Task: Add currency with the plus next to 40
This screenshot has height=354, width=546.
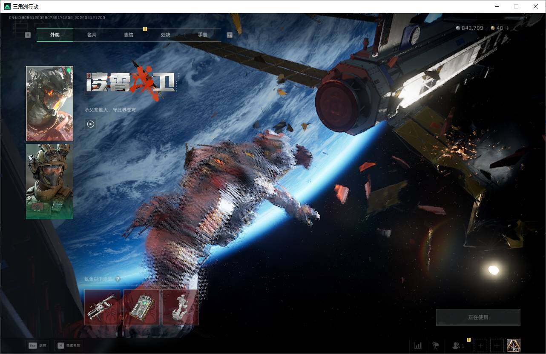Action: (507, 28)
